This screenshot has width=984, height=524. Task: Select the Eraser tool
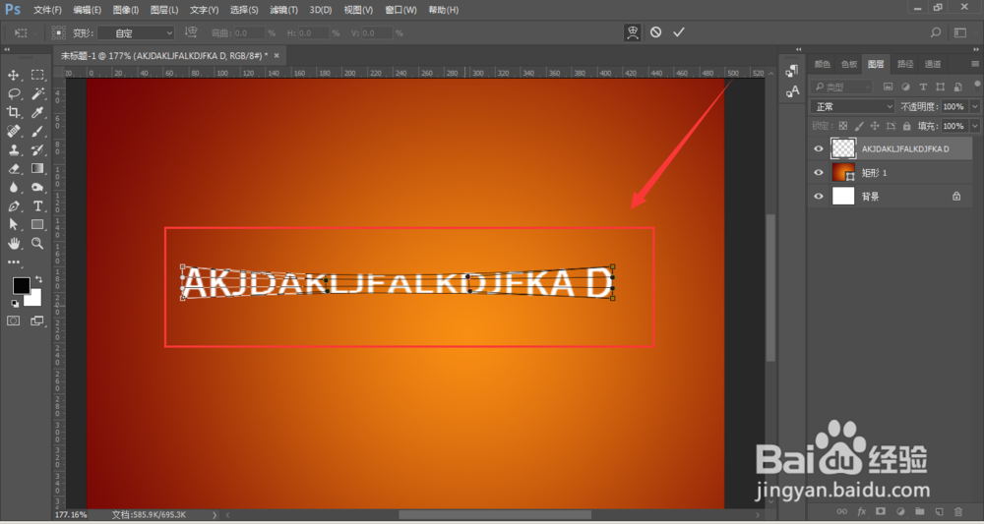[13, 169]
